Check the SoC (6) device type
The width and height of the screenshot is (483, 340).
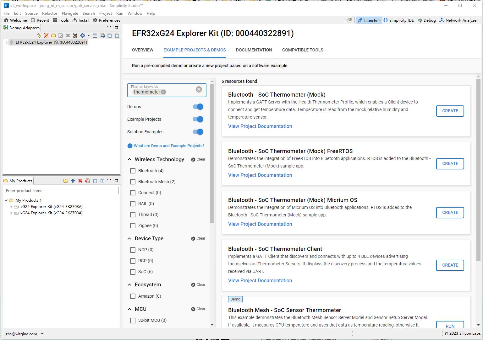coord(133,272)
